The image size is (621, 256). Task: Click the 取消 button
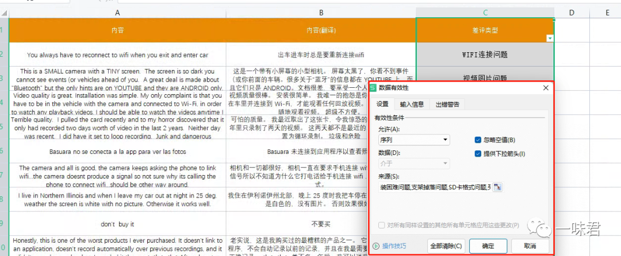(x=530, y=246)
